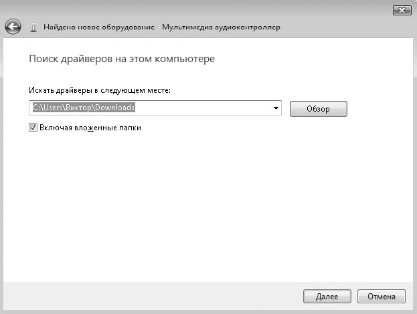This screenshot has height=314, width=417.
Task: Open folder browser with 'Обзор' button
Action: (x=319, y=109)
